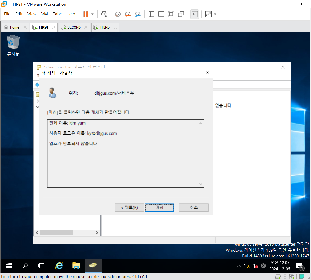Click the taskbar search icon
Image resolution: width=311 pixels, height=280 pixels.
pyautogui.click(x=25, y=266)
